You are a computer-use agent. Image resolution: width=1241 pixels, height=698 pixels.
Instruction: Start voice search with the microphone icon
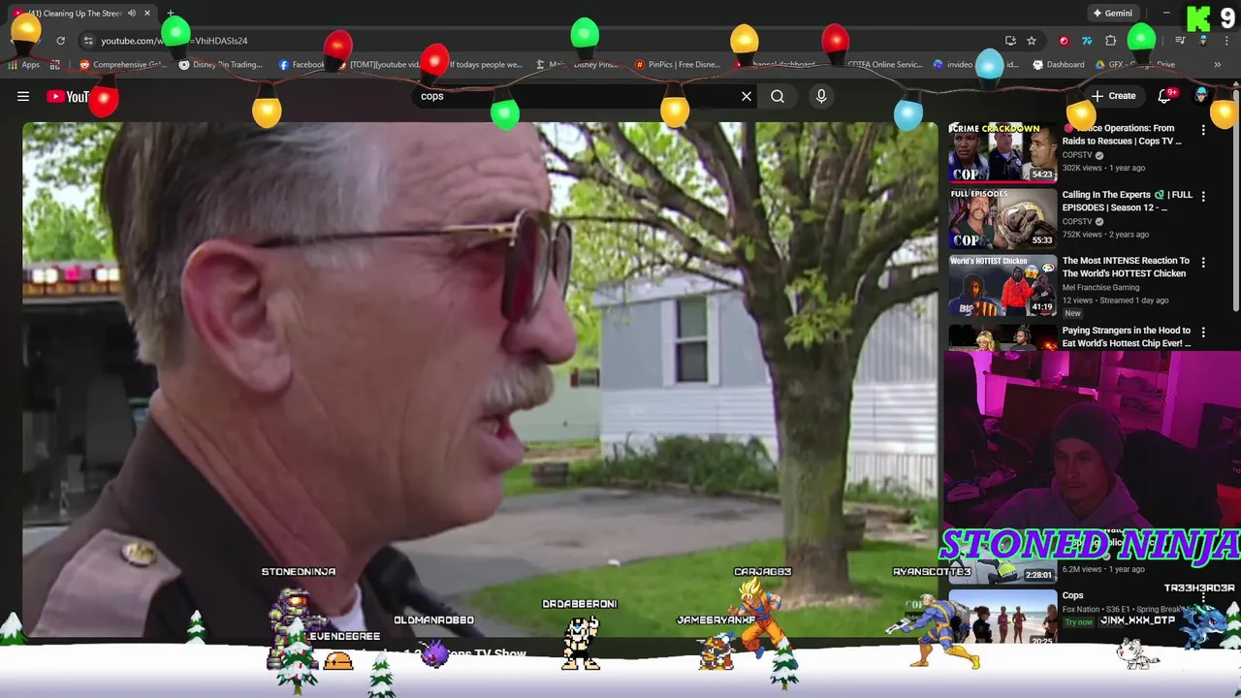click(821, 96)
